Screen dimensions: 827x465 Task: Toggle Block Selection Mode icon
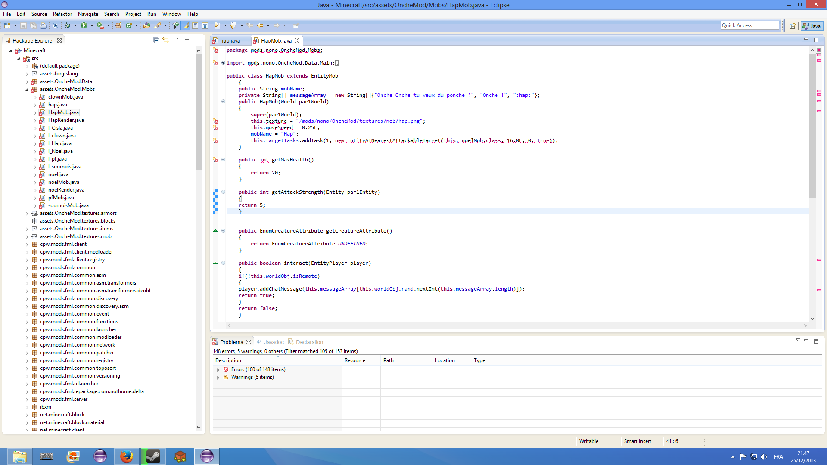(x=196, y=26)
